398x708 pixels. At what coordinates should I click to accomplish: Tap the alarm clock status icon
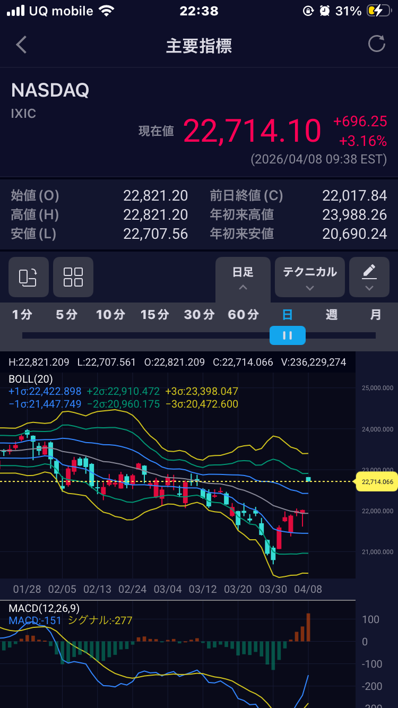tap(325, 11)
